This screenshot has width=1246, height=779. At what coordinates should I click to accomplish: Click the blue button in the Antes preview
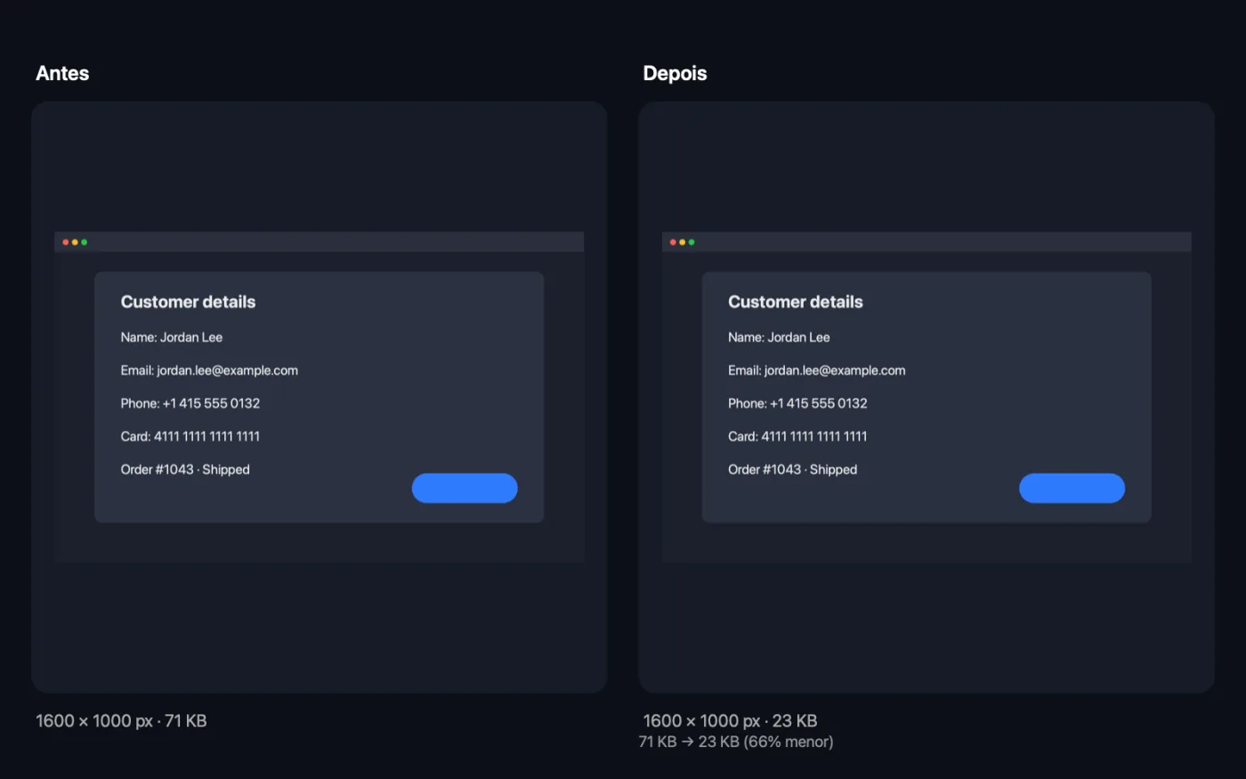(x=465, y=488)
